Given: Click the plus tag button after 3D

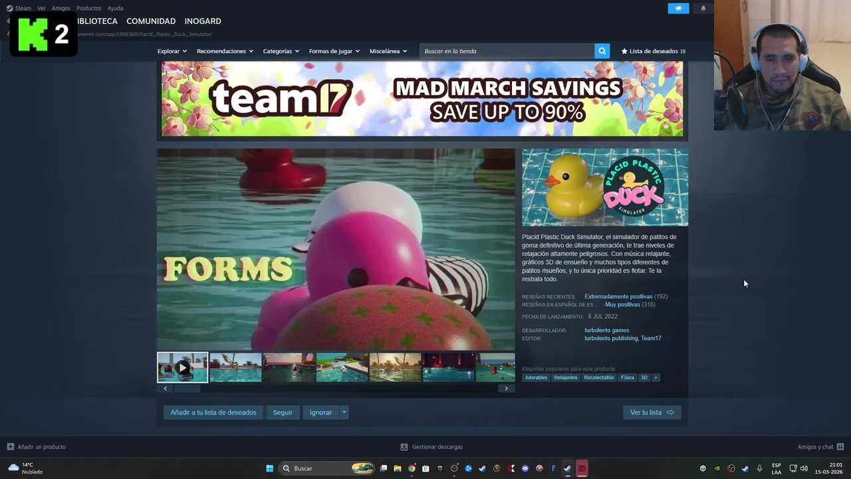Looking at the screenshot, I should pos(656,378).
